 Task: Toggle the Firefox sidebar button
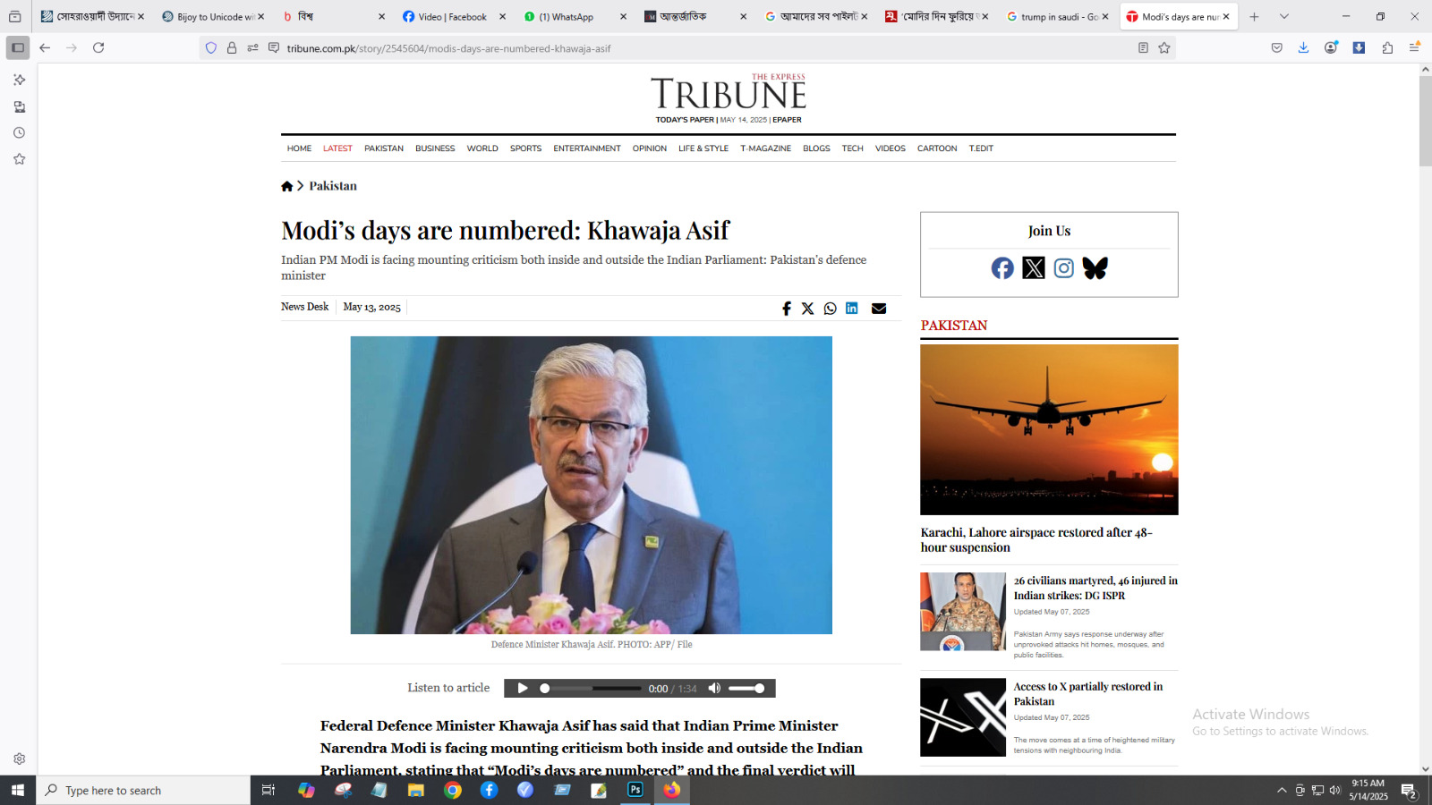[x=18, y=47]
